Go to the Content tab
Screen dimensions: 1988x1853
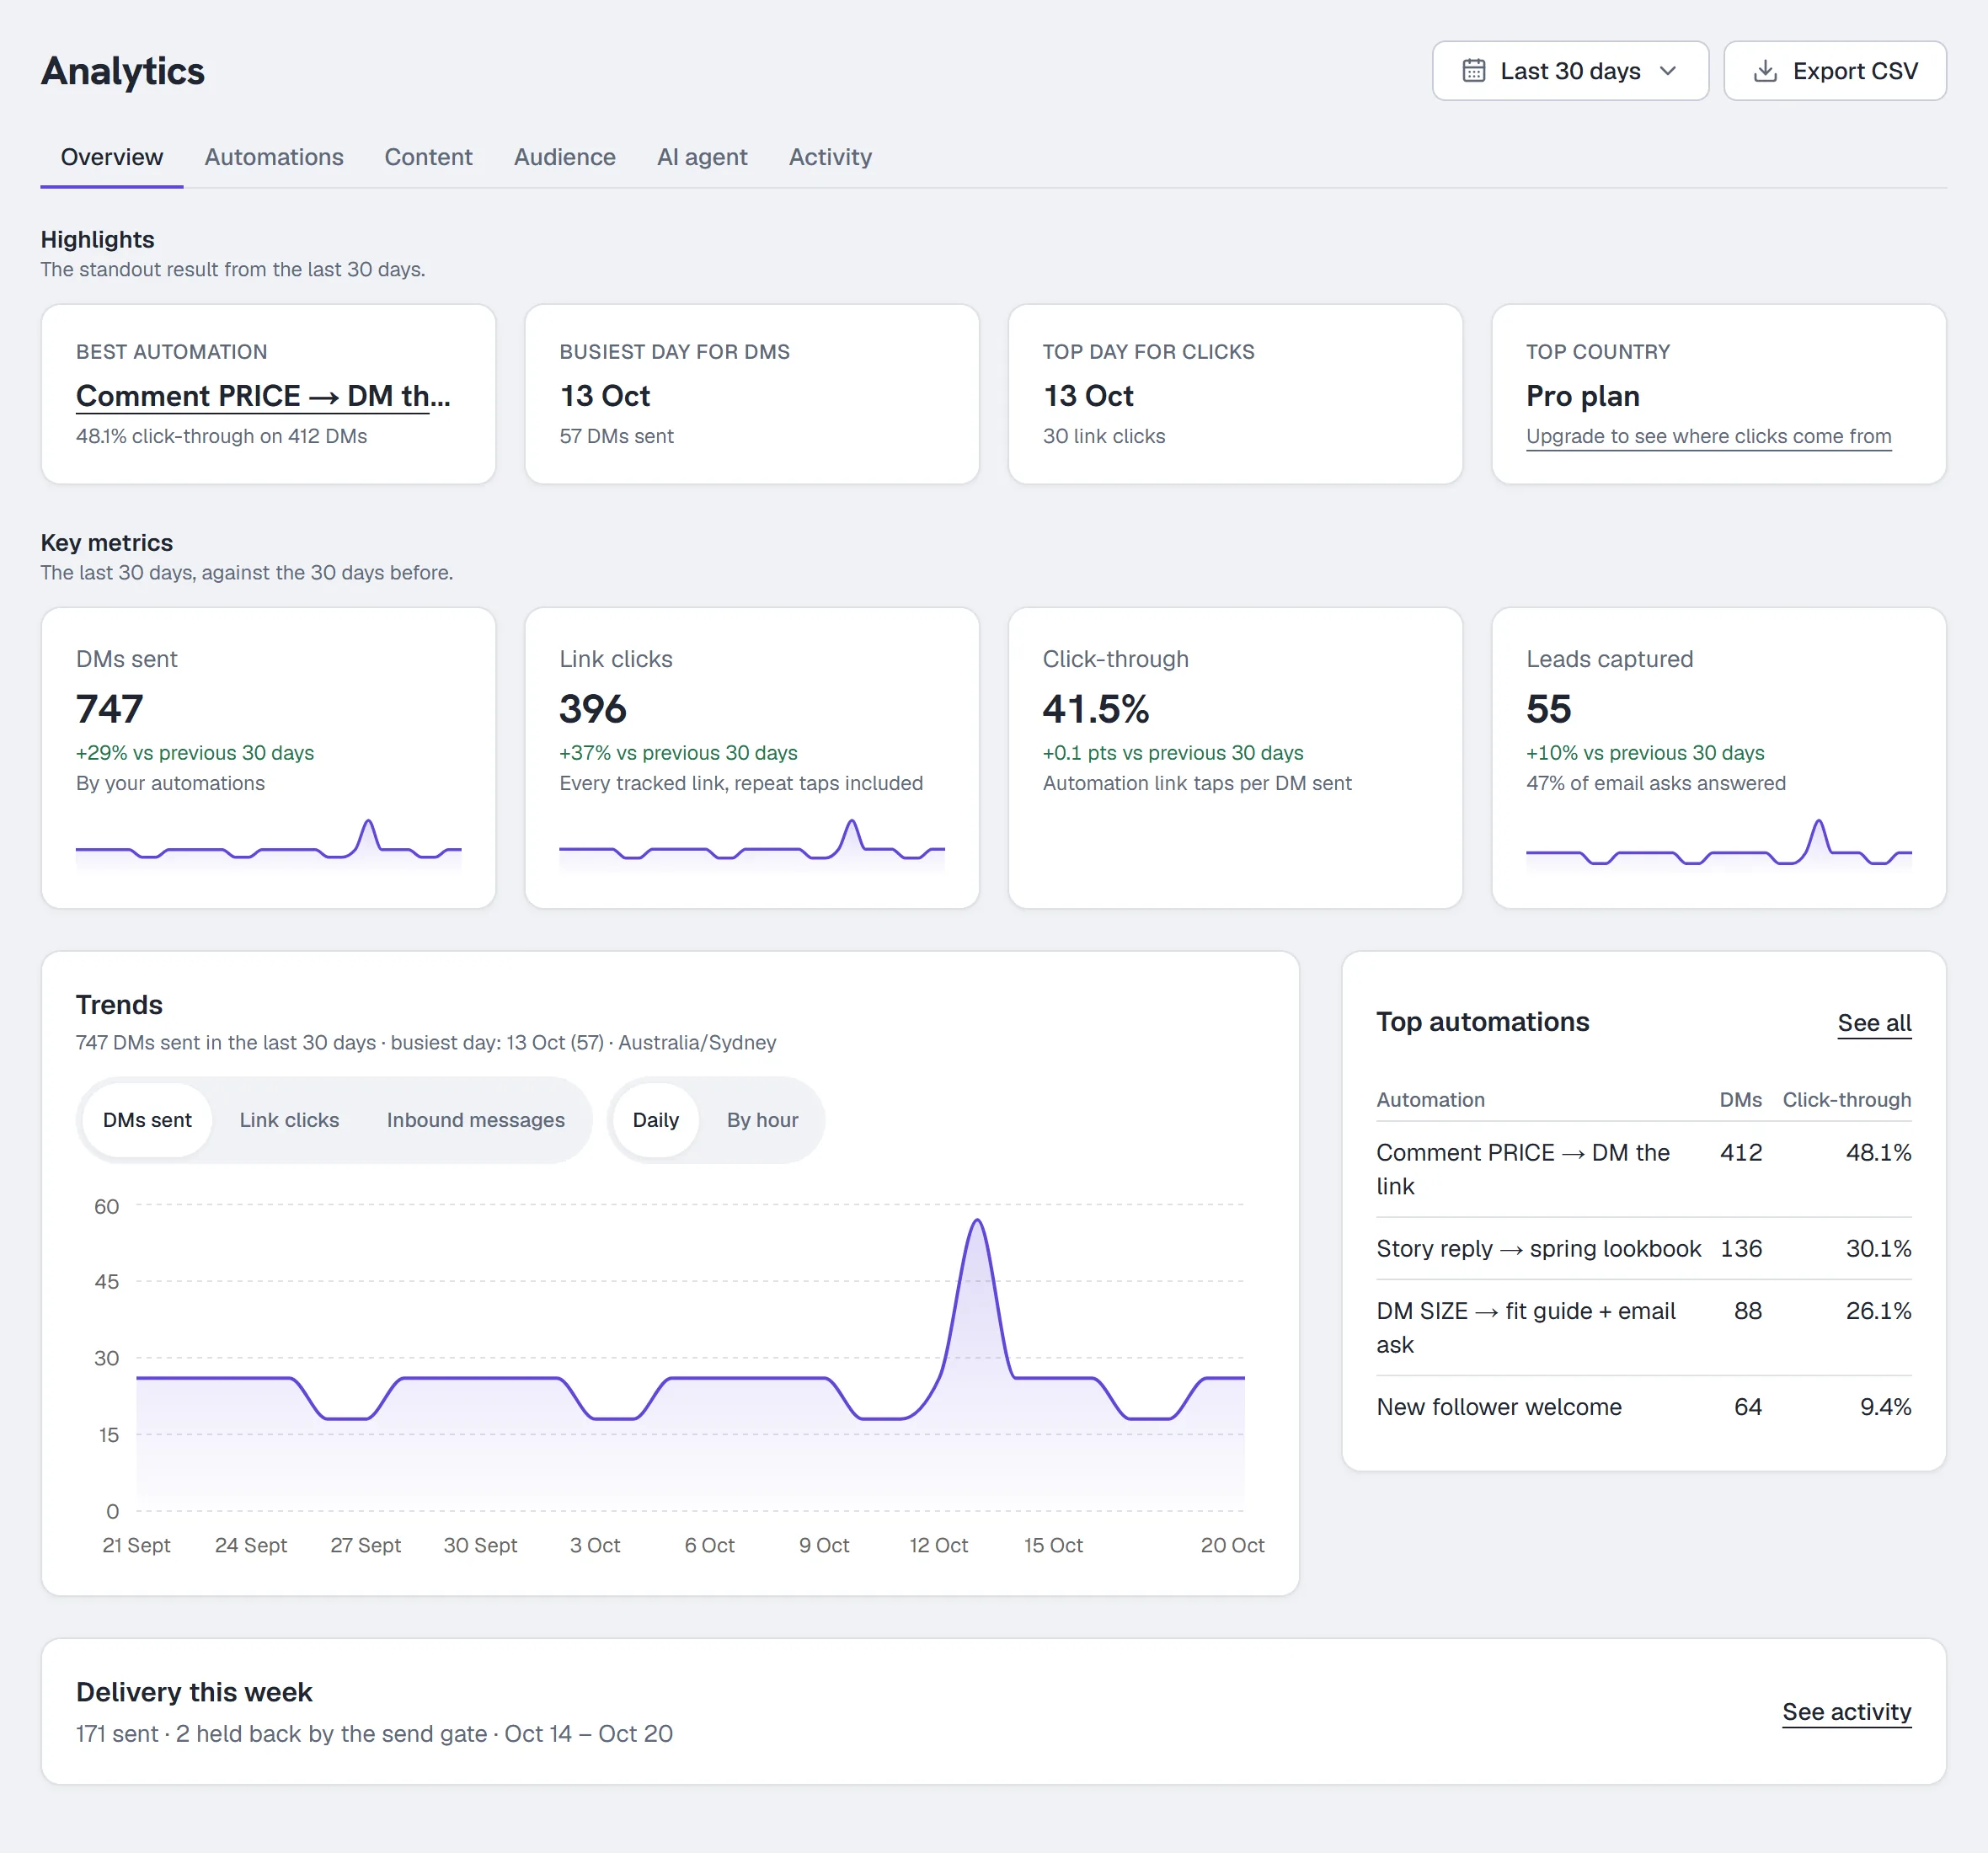click(428, 157)
